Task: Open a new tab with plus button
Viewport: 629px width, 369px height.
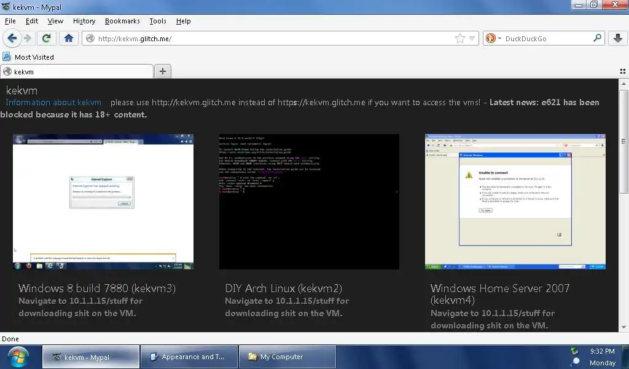Action: click(x=162, y=71)
